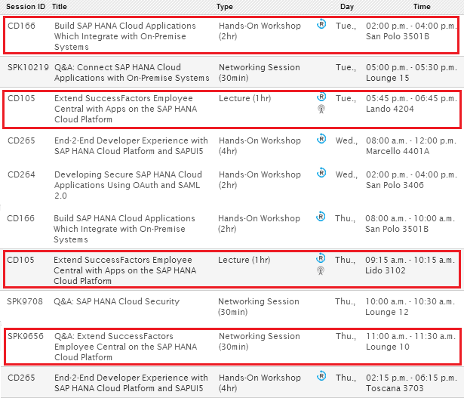Click location 'Lido 3102'
Viewport: 464px width, 398px height.
(386, 270)
